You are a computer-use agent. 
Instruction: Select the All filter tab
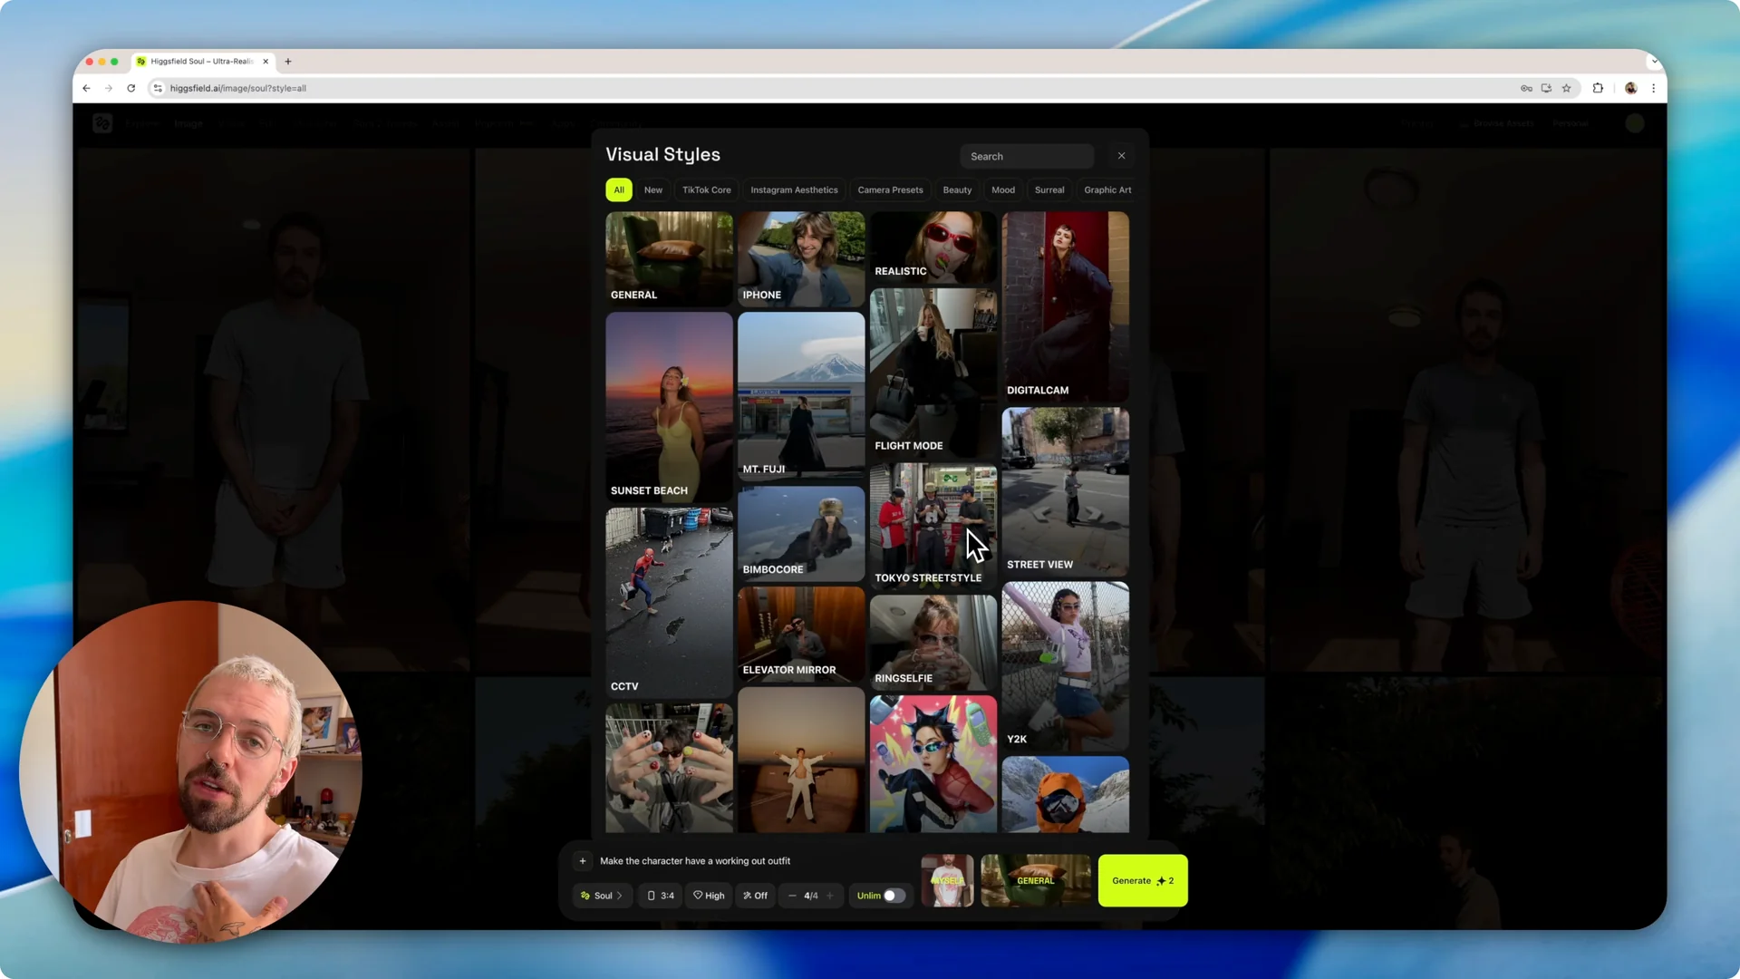tap(619, 190)
